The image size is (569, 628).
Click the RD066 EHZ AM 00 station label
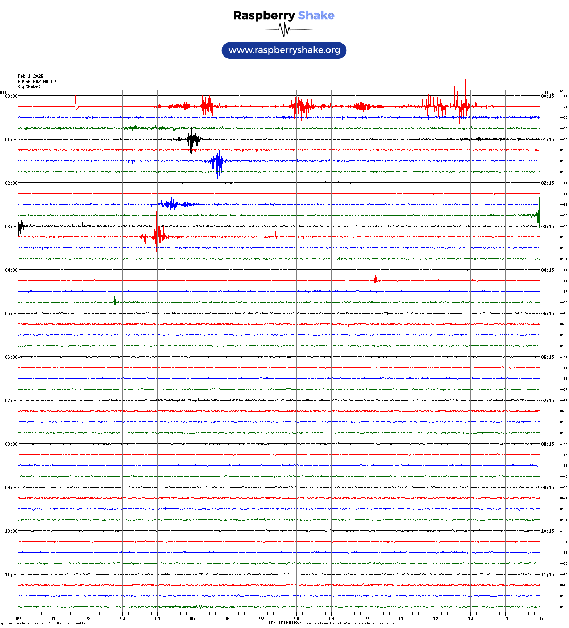[37, 82]
